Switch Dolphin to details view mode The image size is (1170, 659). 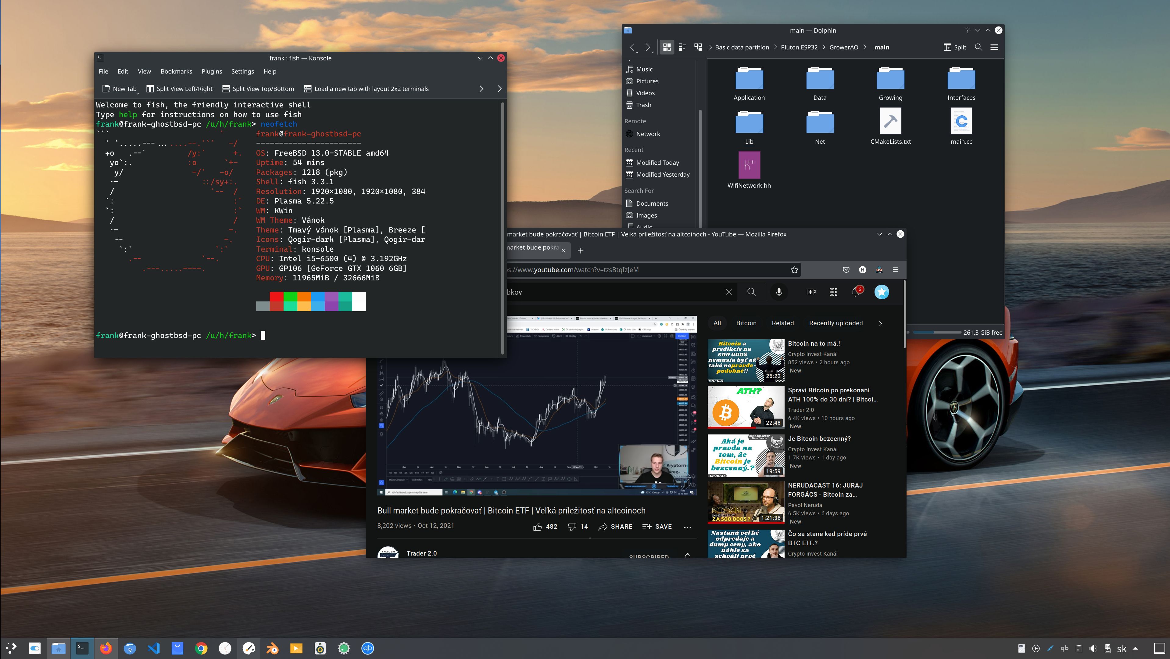[698, 47]
